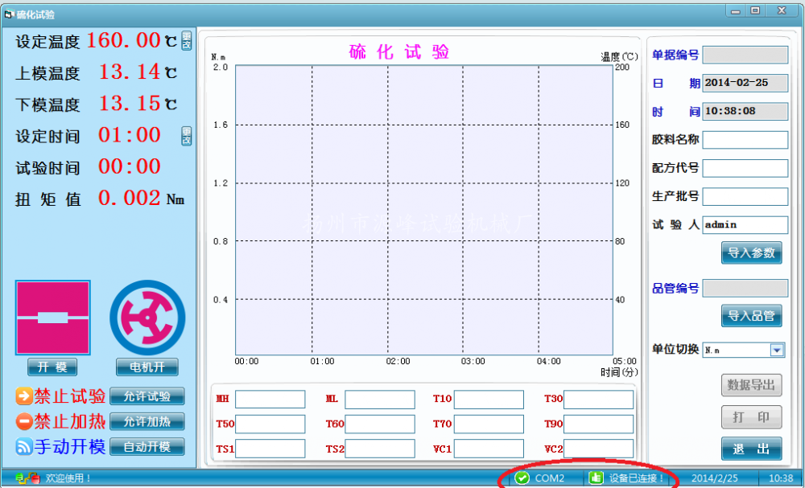Click the green COM2 check icon in statusbar
Screen dimensions: 805x488
coord(521,477)
